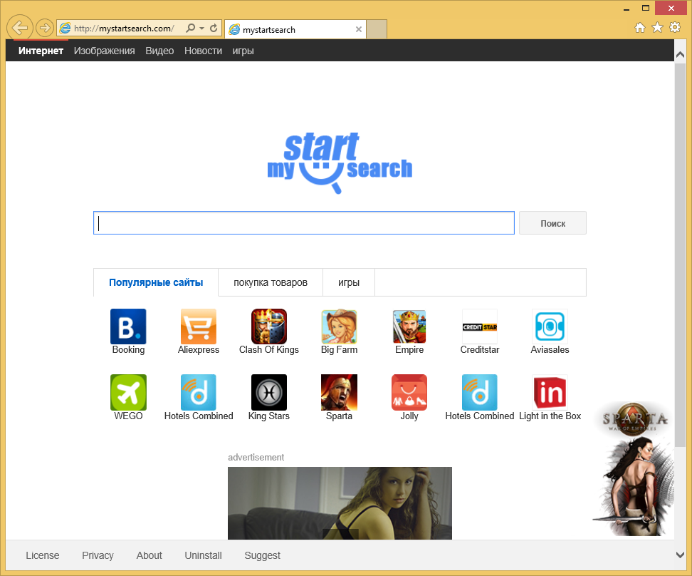Open the Privacy link in the footer
Viewport: 692px width, 576px height.
coord(98,555)
